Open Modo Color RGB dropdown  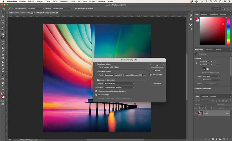(x=211, y=76)
